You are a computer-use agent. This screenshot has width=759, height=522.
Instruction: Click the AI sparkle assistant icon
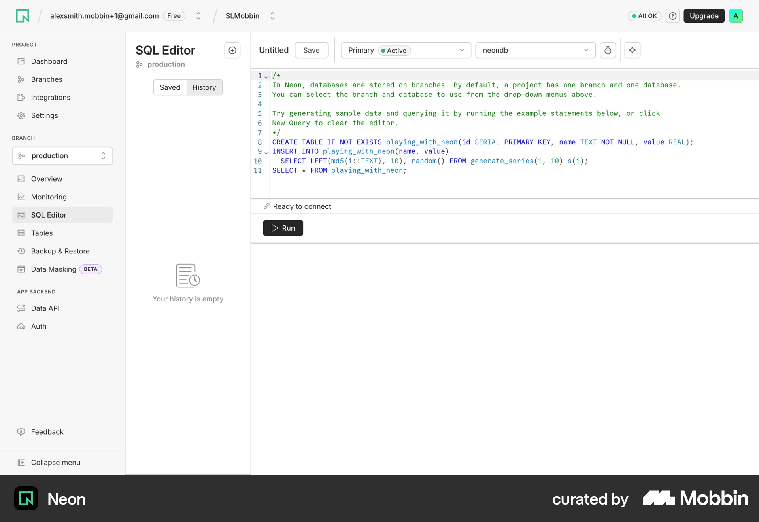click(632, 50)
